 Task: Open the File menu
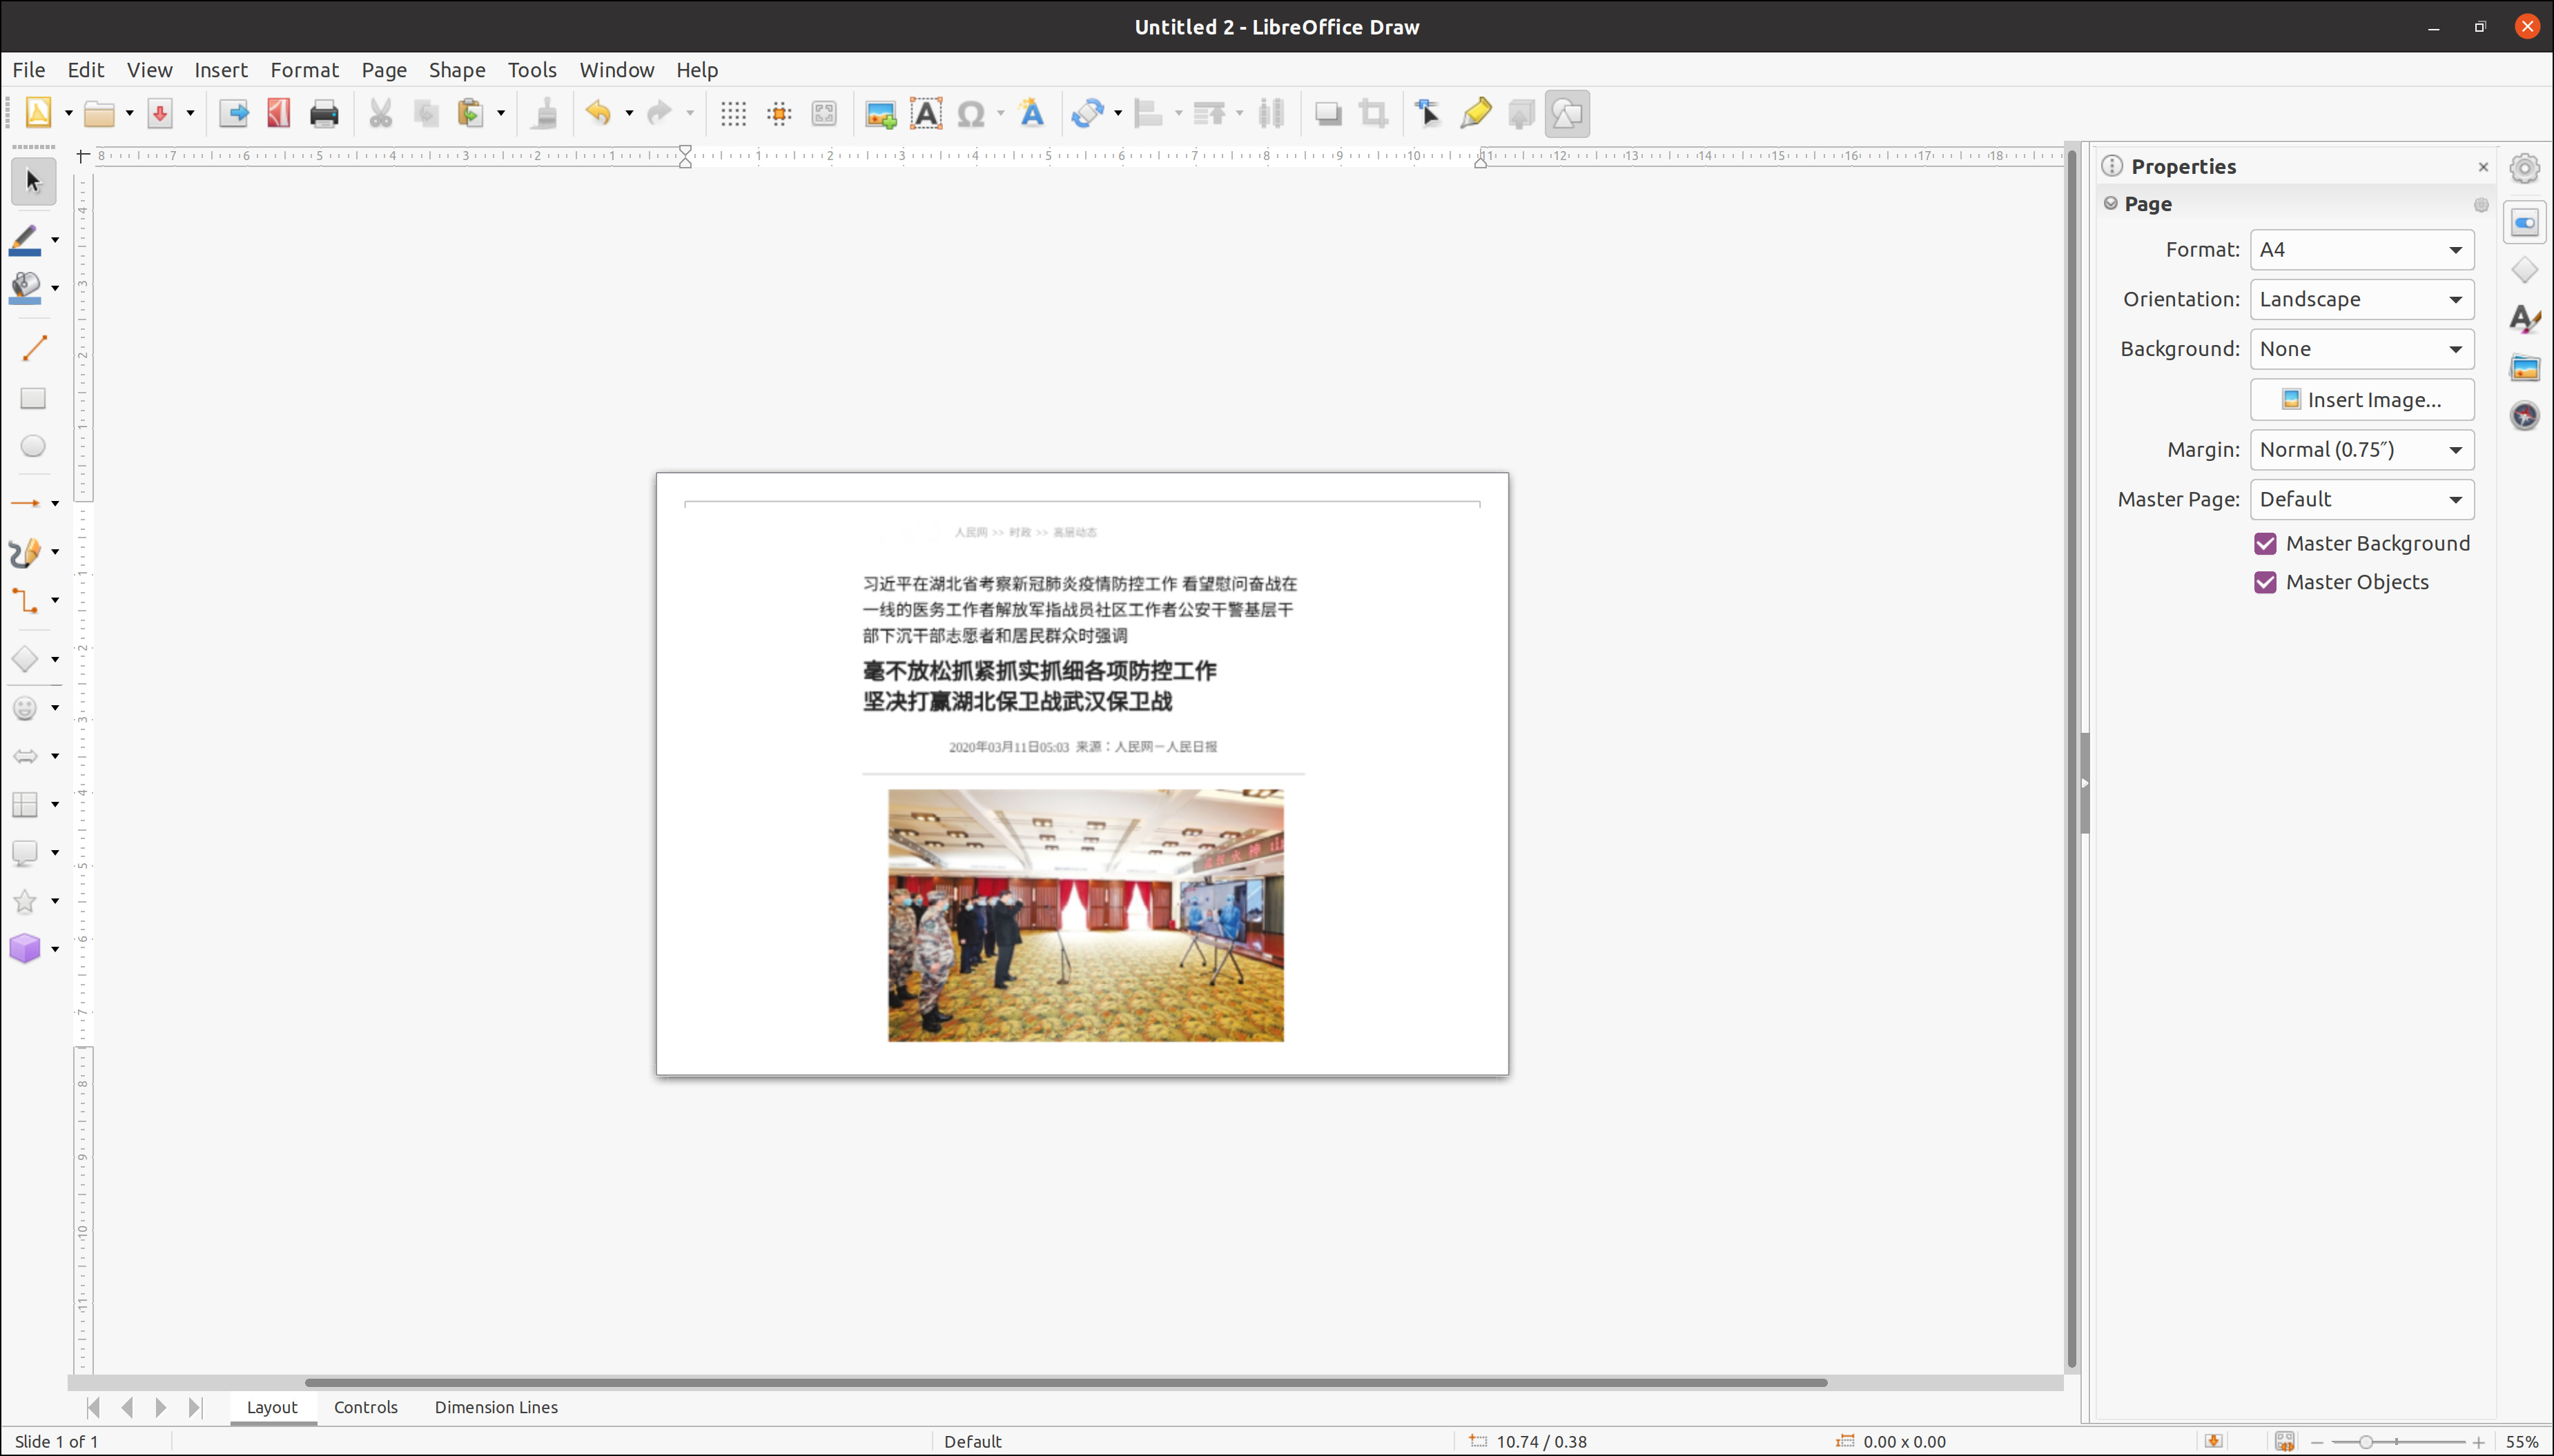tap(28, 70)
